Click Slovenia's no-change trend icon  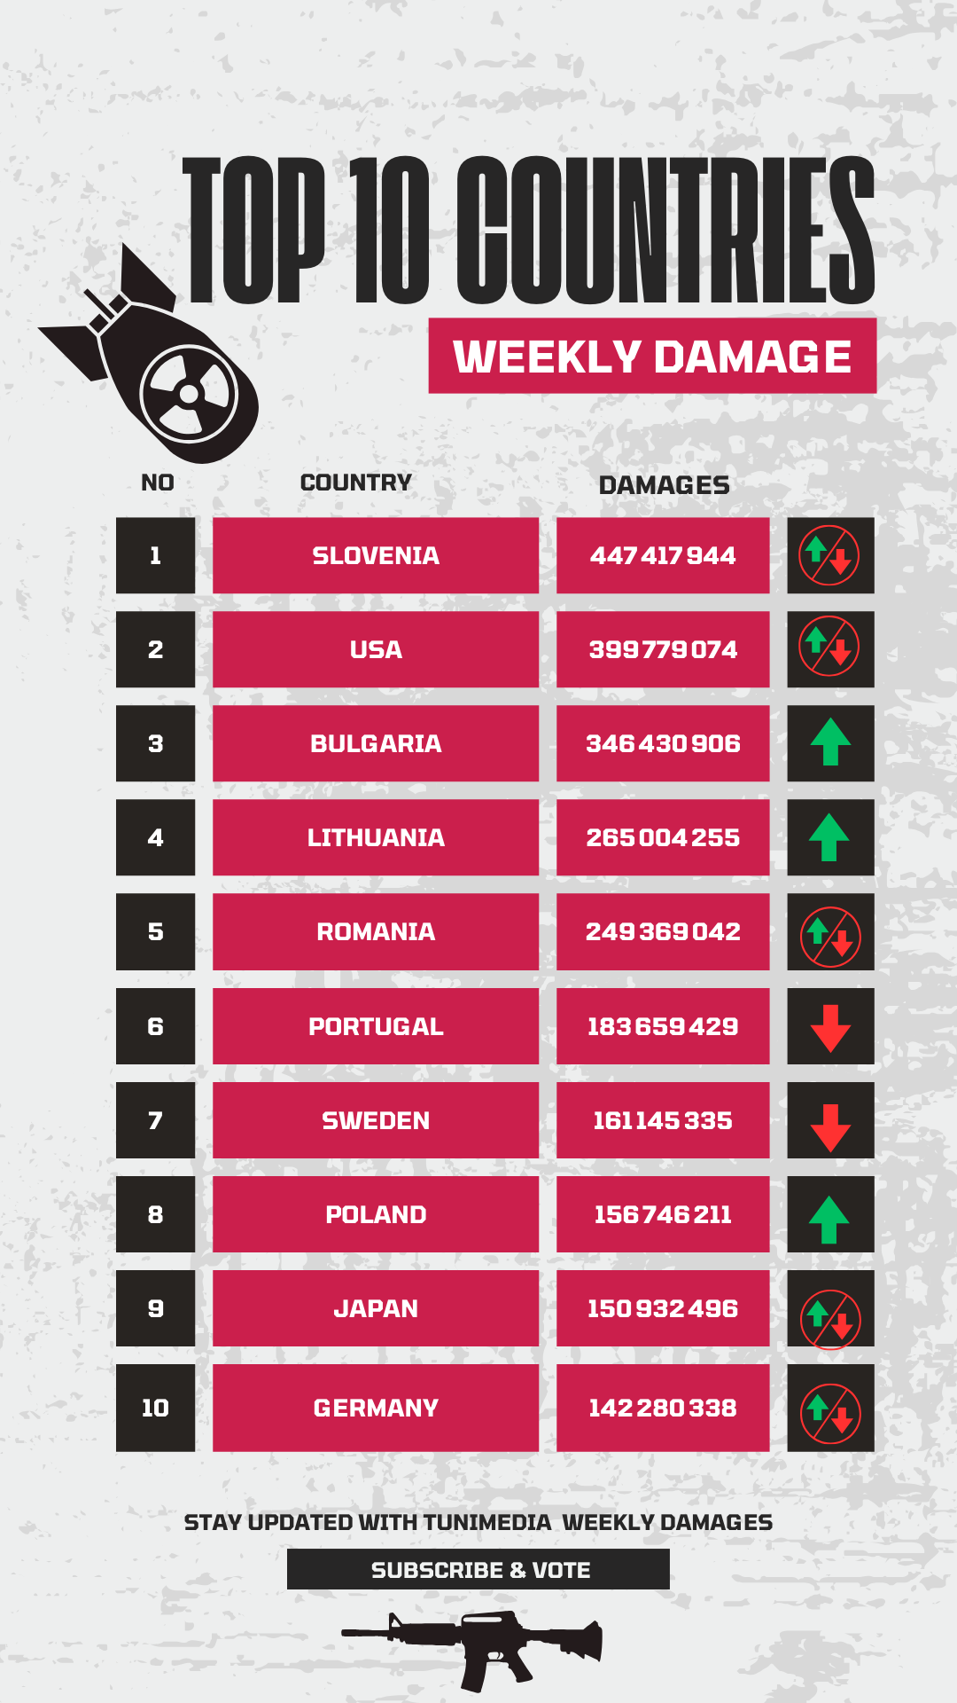[830, 555]
